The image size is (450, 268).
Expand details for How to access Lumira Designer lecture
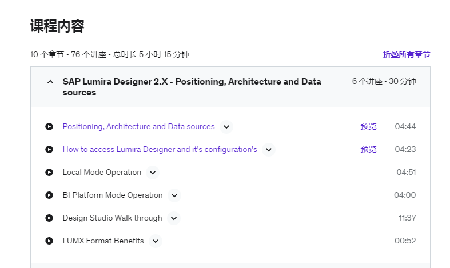[269, 150]
